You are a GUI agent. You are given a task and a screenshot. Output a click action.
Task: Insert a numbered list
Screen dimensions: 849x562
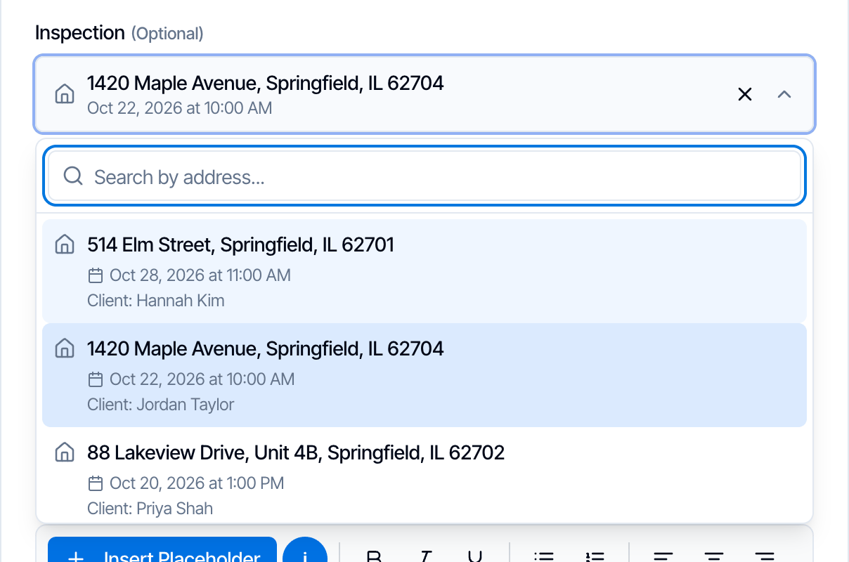[595, 556]
